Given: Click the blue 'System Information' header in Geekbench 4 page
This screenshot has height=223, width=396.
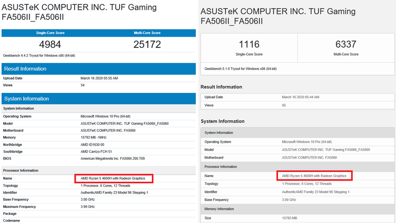Looking at the screenshot, I should [99, 99].
